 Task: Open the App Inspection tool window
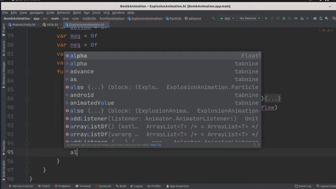(x=177, y=186)
